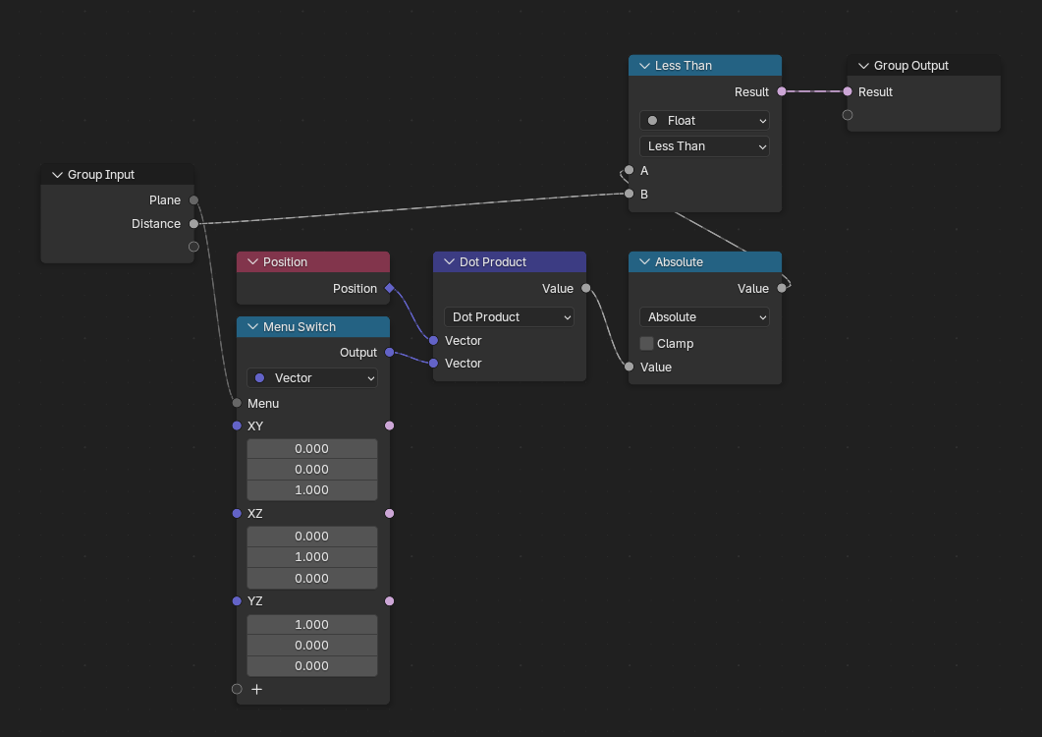The image size is (1042, 737).
Task: Collapse the Dot Product node with its chevron
Action: click(x=449, y=262)
